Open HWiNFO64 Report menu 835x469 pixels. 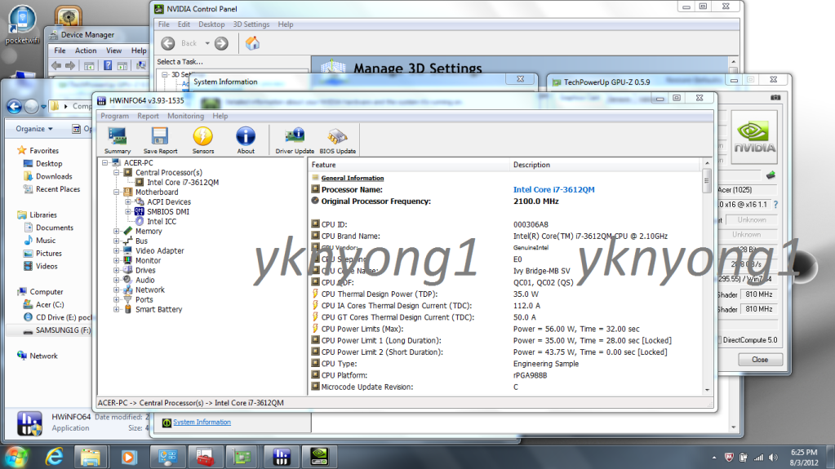coord(148,116)
